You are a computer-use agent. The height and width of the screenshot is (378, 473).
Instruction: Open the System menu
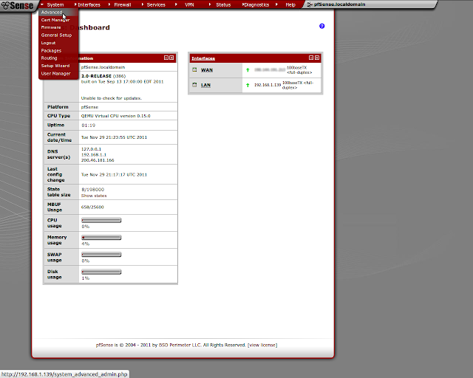coord(55,5)
